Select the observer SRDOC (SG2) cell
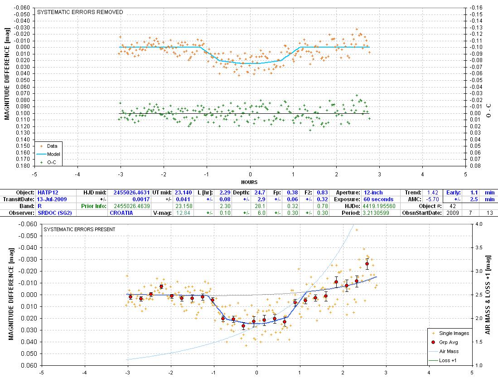 (x=55, y=213)
